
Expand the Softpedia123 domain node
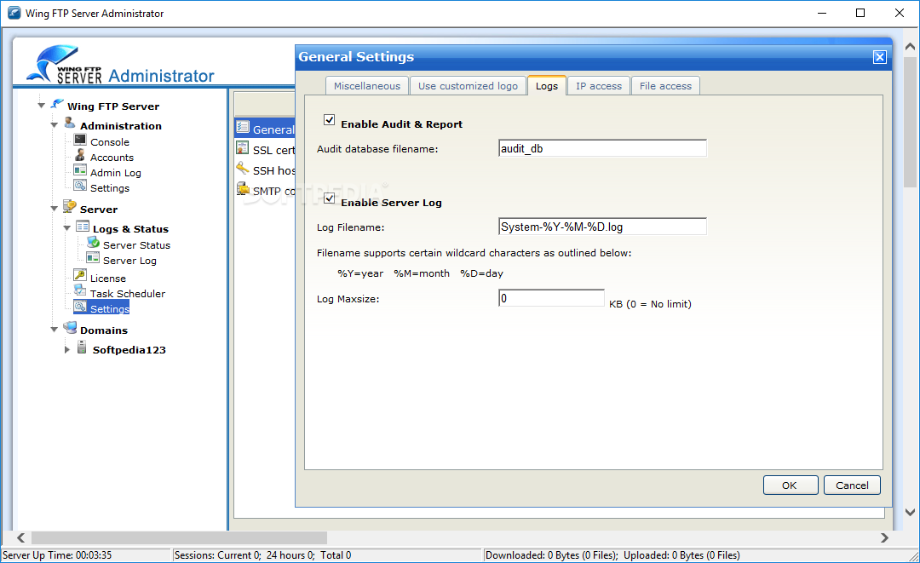(67, 349)
